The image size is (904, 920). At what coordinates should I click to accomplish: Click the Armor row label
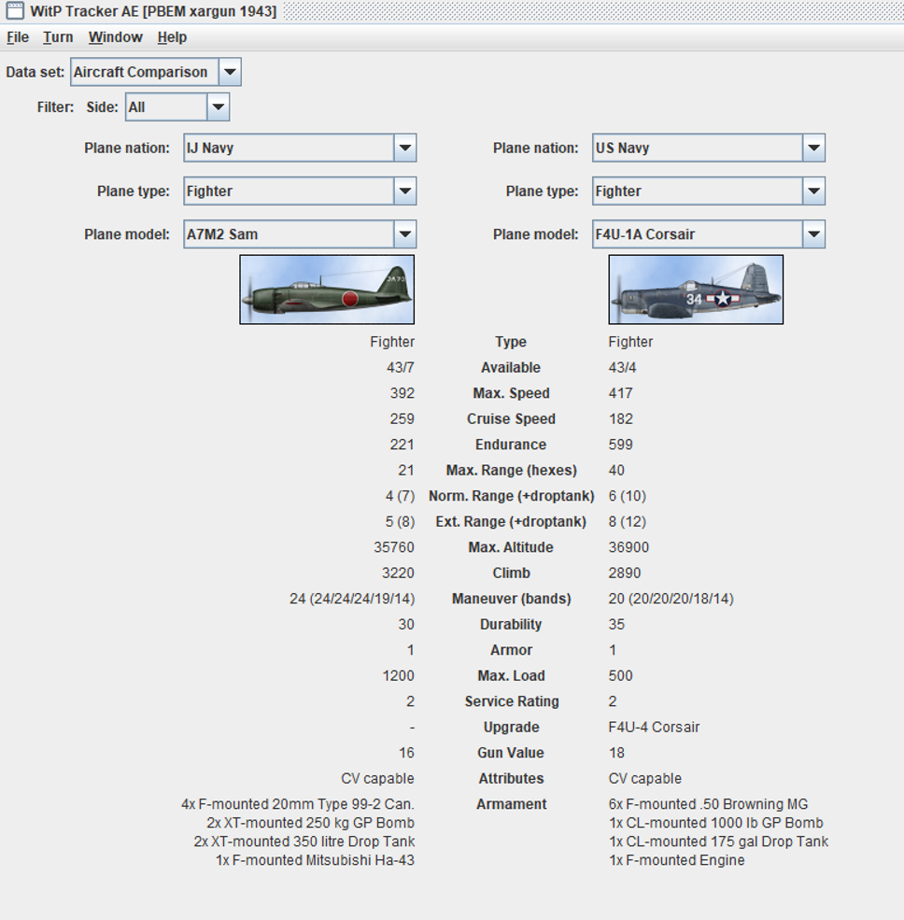[x=511, y=650]
